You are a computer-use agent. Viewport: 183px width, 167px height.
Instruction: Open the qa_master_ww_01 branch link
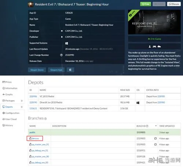[40, 145]
